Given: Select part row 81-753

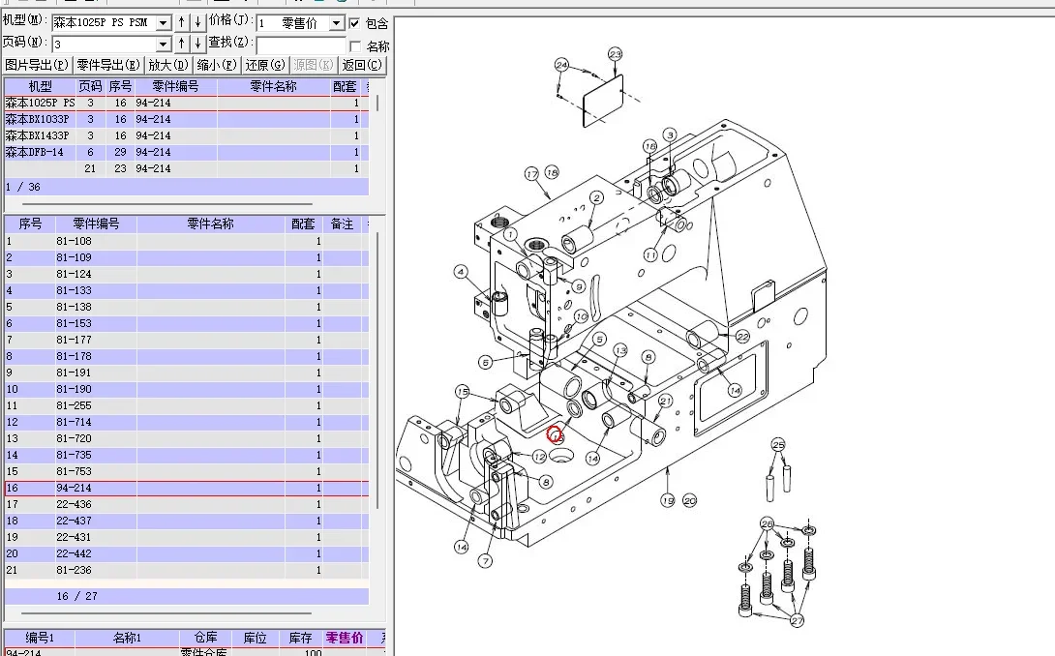Looking at the screenshot, I should 187,471.
